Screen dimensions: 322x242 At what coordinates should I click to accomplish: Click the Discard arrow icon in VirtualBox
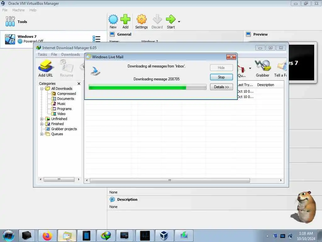click(157, 19)
